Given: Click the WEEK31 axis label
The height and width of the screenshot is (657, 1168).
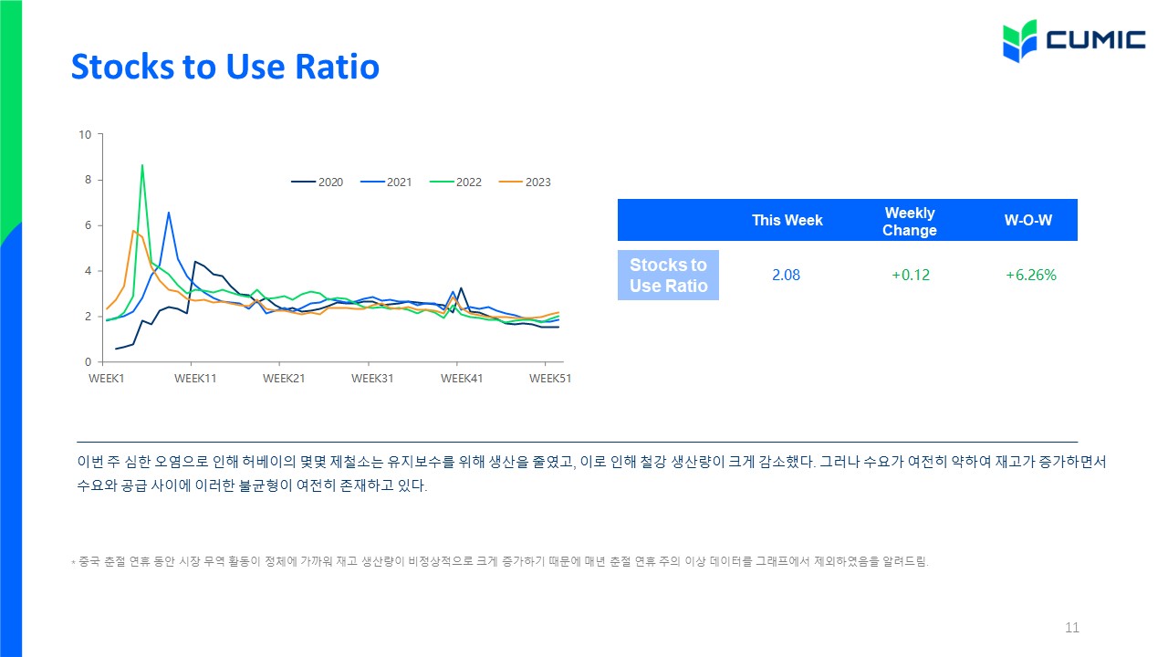Looking at the screenshot, I should (372, 379).
